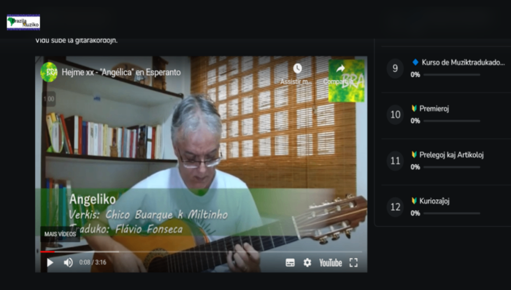Click the Watch Later clock icon
The width and height of the screenshot is (511, 290).
point(297,68)
